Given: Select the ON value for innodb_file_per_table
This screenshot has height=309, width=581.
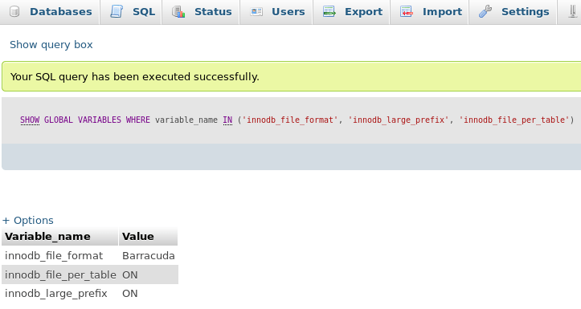Looking at the screenshot, I should pyautogui.click(x=149, y=275).
